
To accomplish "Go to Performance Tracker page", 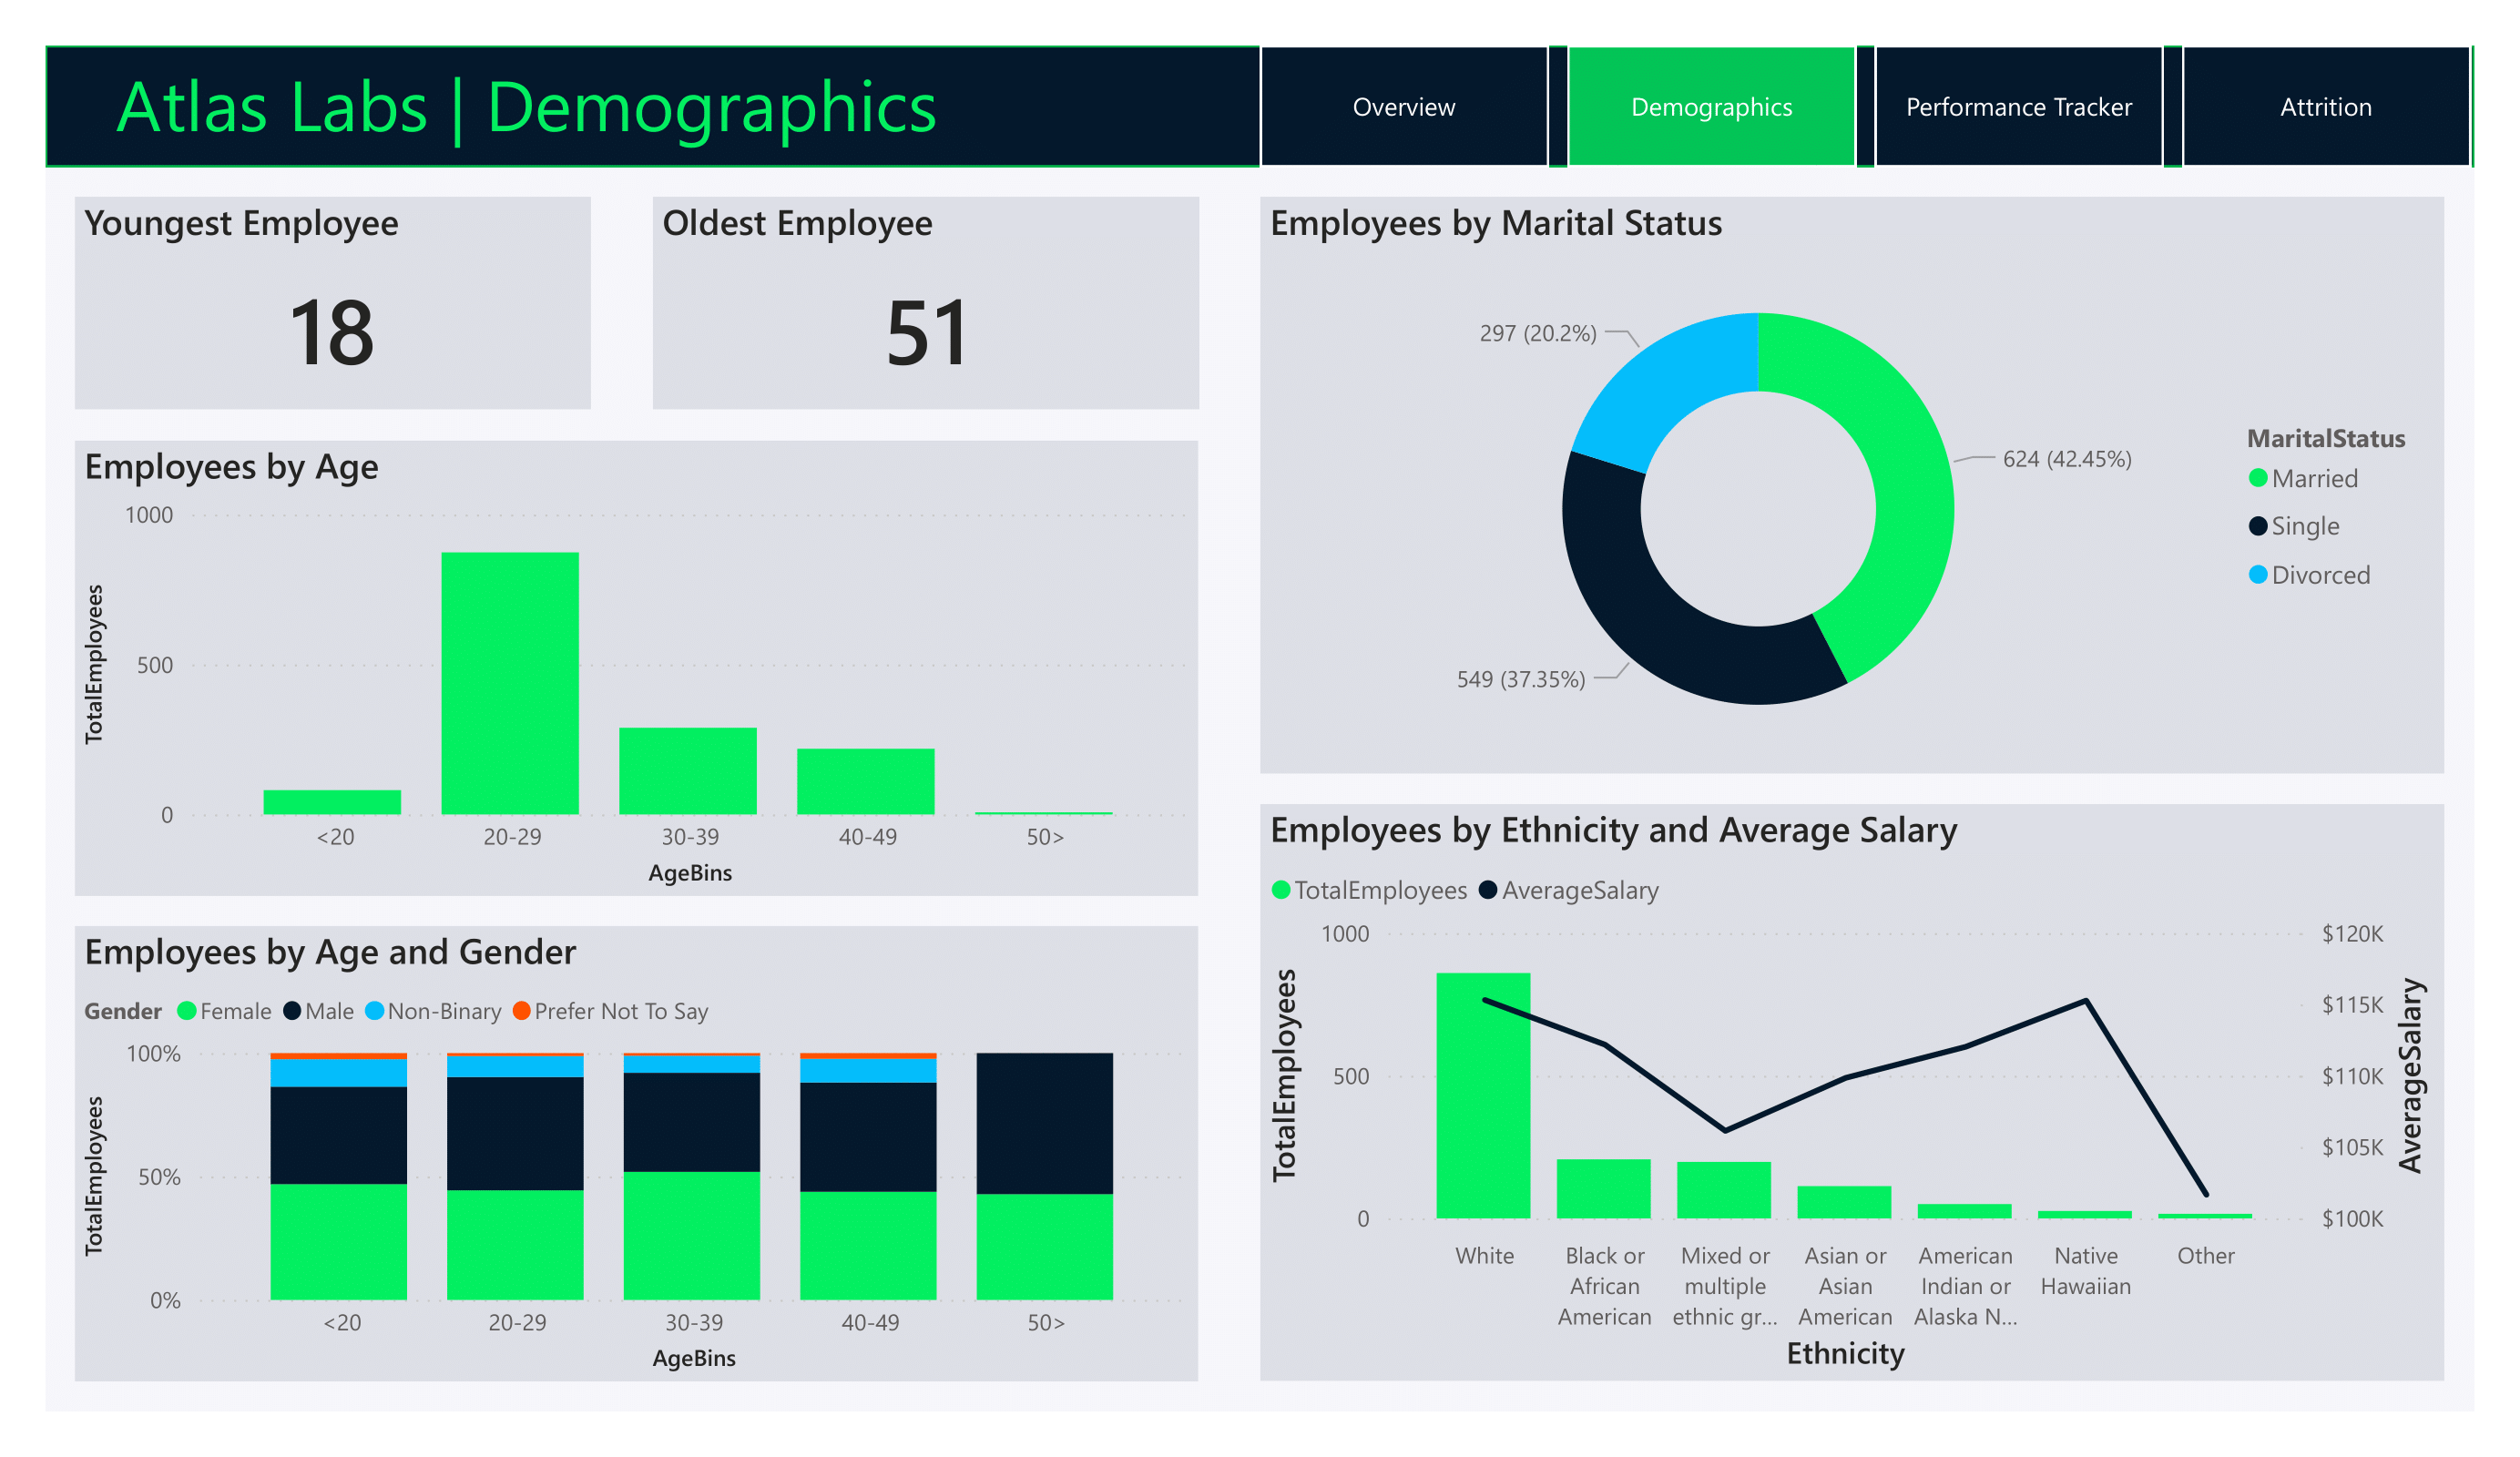I will pyautogui.click(x=2017, y=107).
